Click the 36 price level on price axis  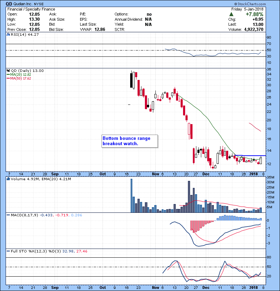click(269, 69)
